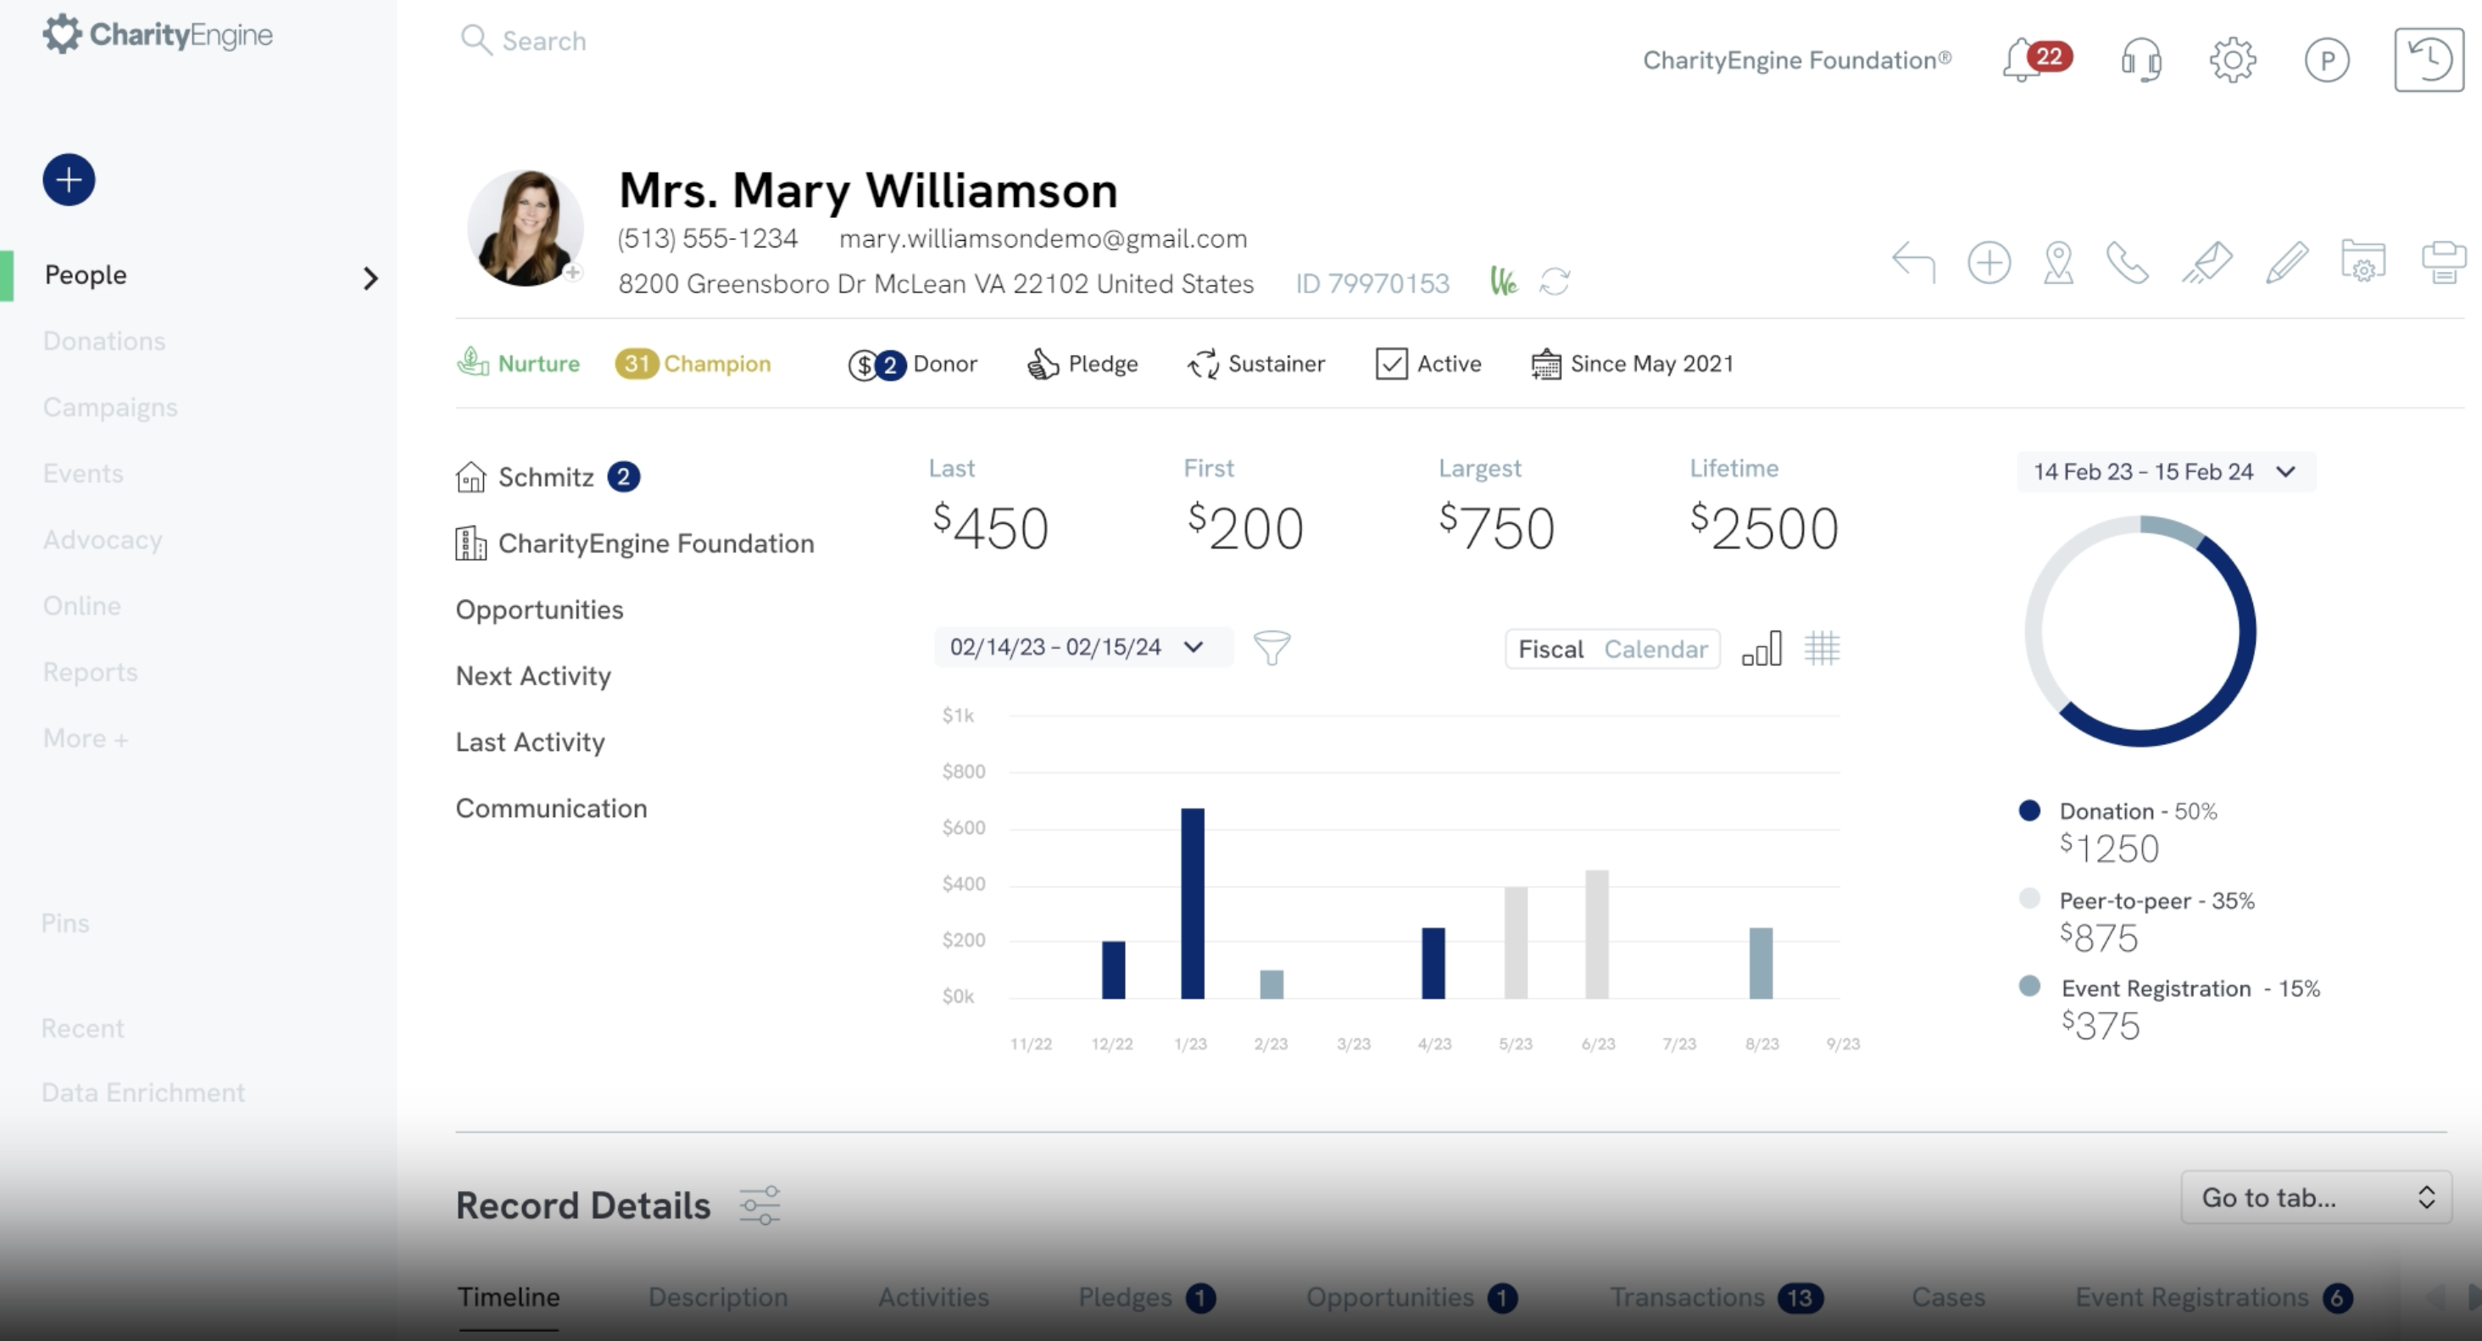Open Record Details settings sliders icon
Viewport: 2482px width, 1341px height.
pyautogui.click(x=760, y=1205)
